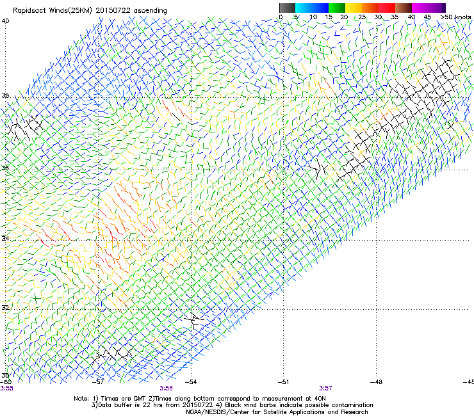Click the '>50 knots' legend label
The image size is (474, 416).
[455, 17]
